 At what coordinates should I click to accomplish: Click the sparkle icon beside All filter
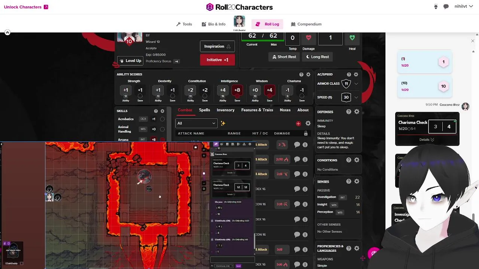tap(223, 123)
